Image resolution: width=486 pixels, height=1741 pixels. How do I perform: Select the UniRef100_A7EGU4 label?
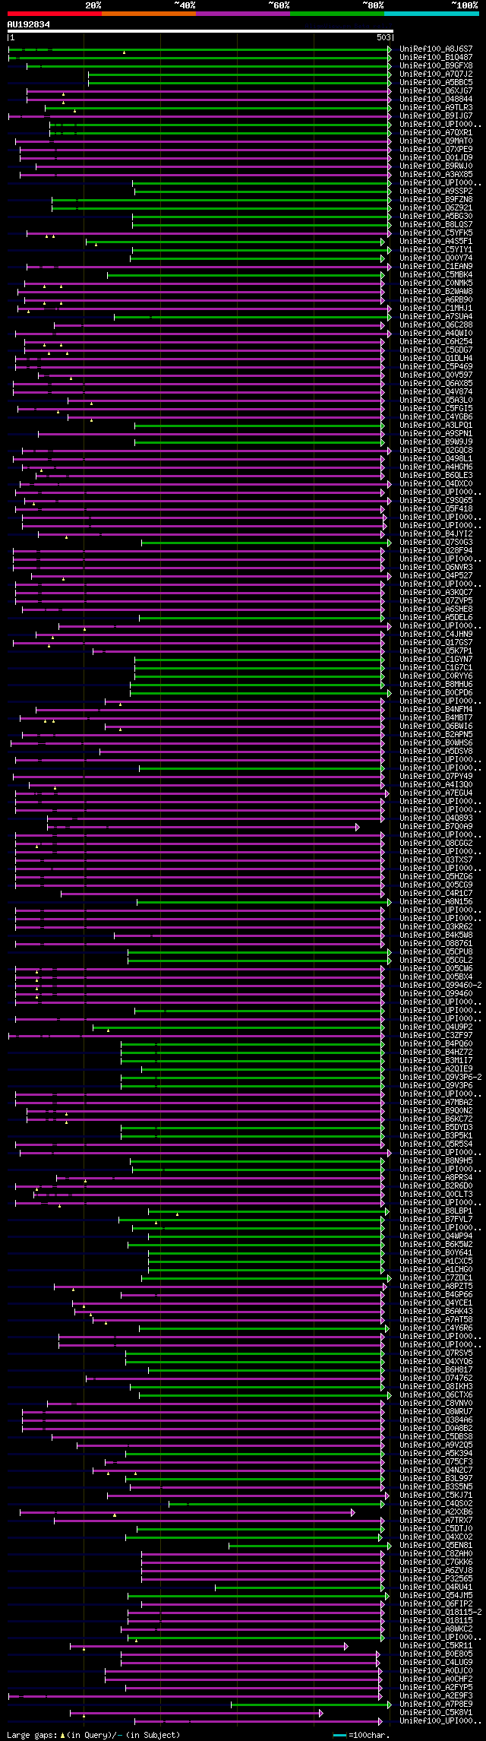(x=436, y=793)
